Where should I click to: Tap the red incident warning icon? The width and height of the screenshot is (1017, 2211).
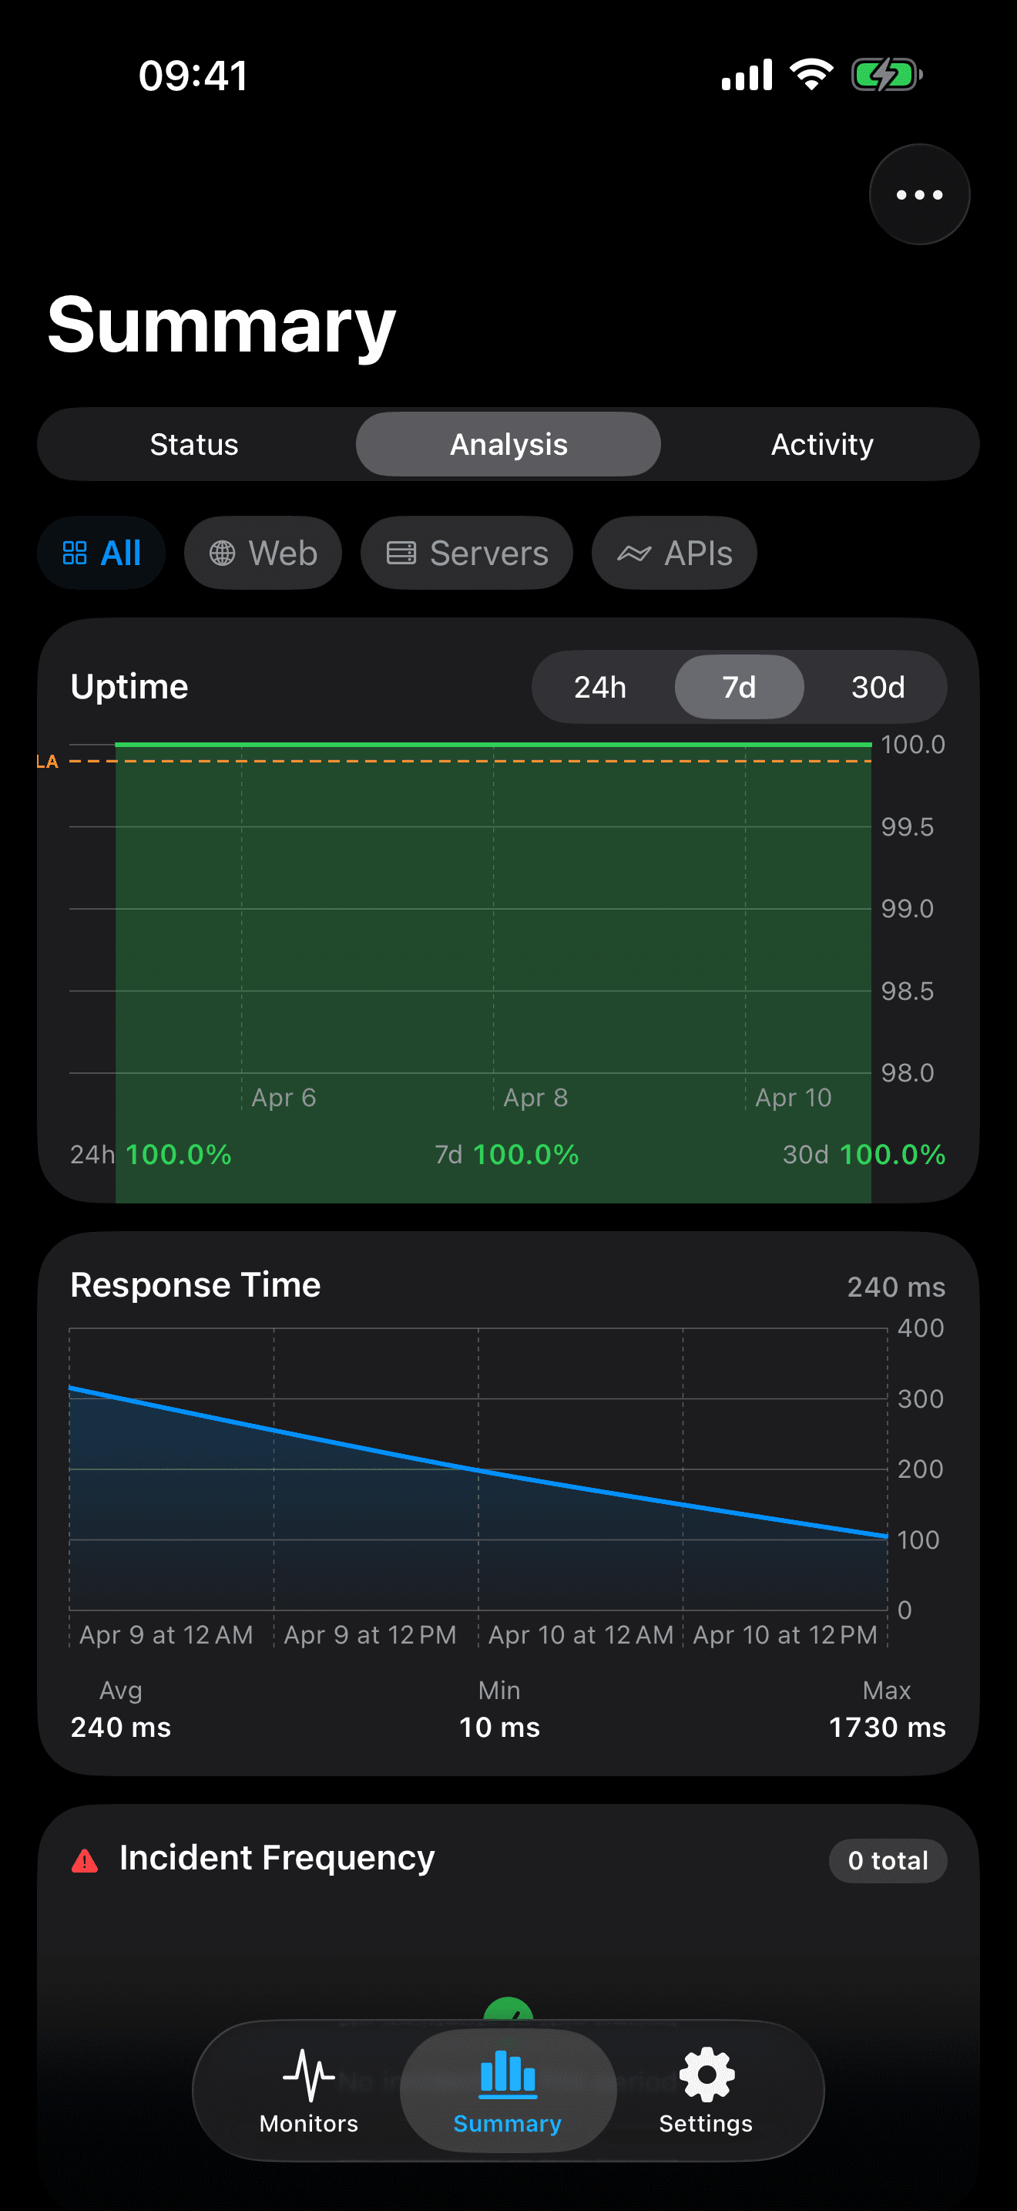pyautogui.click(x=85, y=1860)
